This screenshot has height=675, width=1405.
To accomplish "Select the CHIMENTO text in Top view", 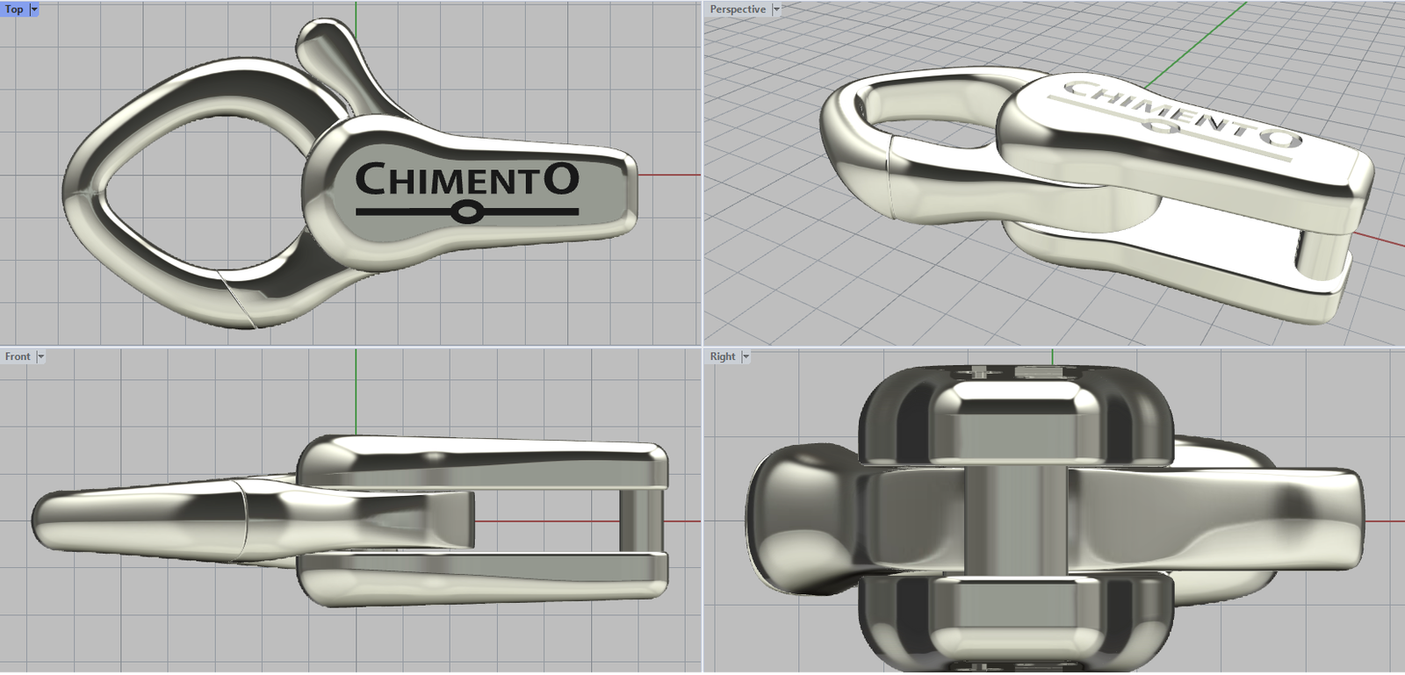I will [466, 180].
